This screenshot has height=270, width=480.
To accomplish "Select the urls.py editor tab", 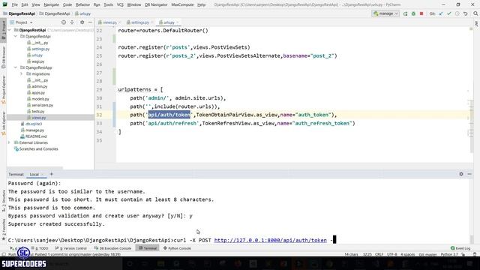I will [x=168, y=22].
